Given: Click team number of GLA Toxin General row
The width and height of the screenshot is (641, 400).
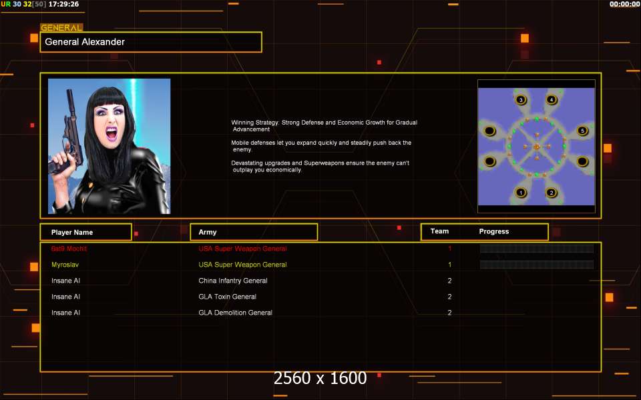Looking at the screenshot, I should tap(449, 296).
